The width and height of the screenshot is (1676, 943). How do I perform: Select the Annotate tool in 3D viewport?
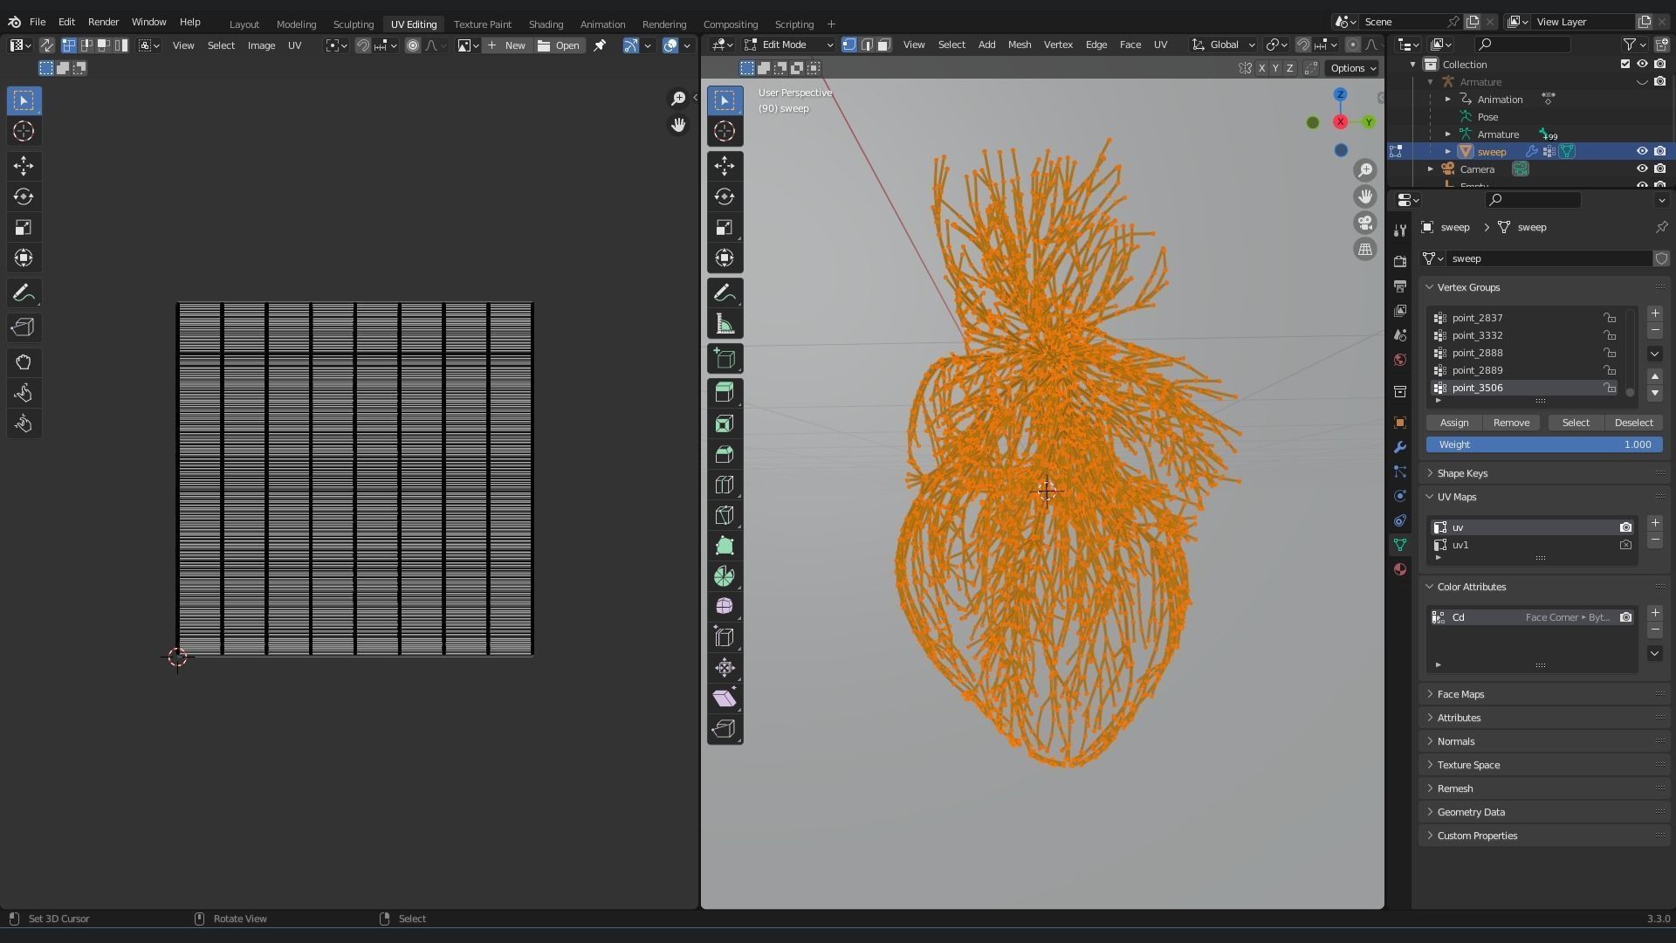pyautogui.click(x=725, y=293)
